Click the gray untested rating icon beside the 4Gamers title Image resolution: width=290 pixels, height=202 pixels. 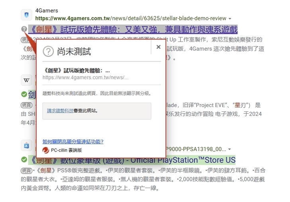(24, 29)
